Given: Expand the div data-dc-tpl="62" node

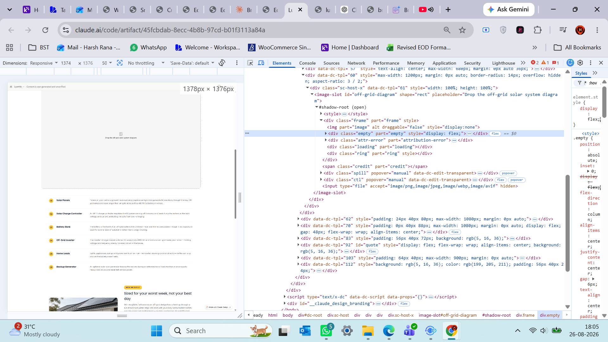Looking at the screenshot, I should (x=298, y=219).
